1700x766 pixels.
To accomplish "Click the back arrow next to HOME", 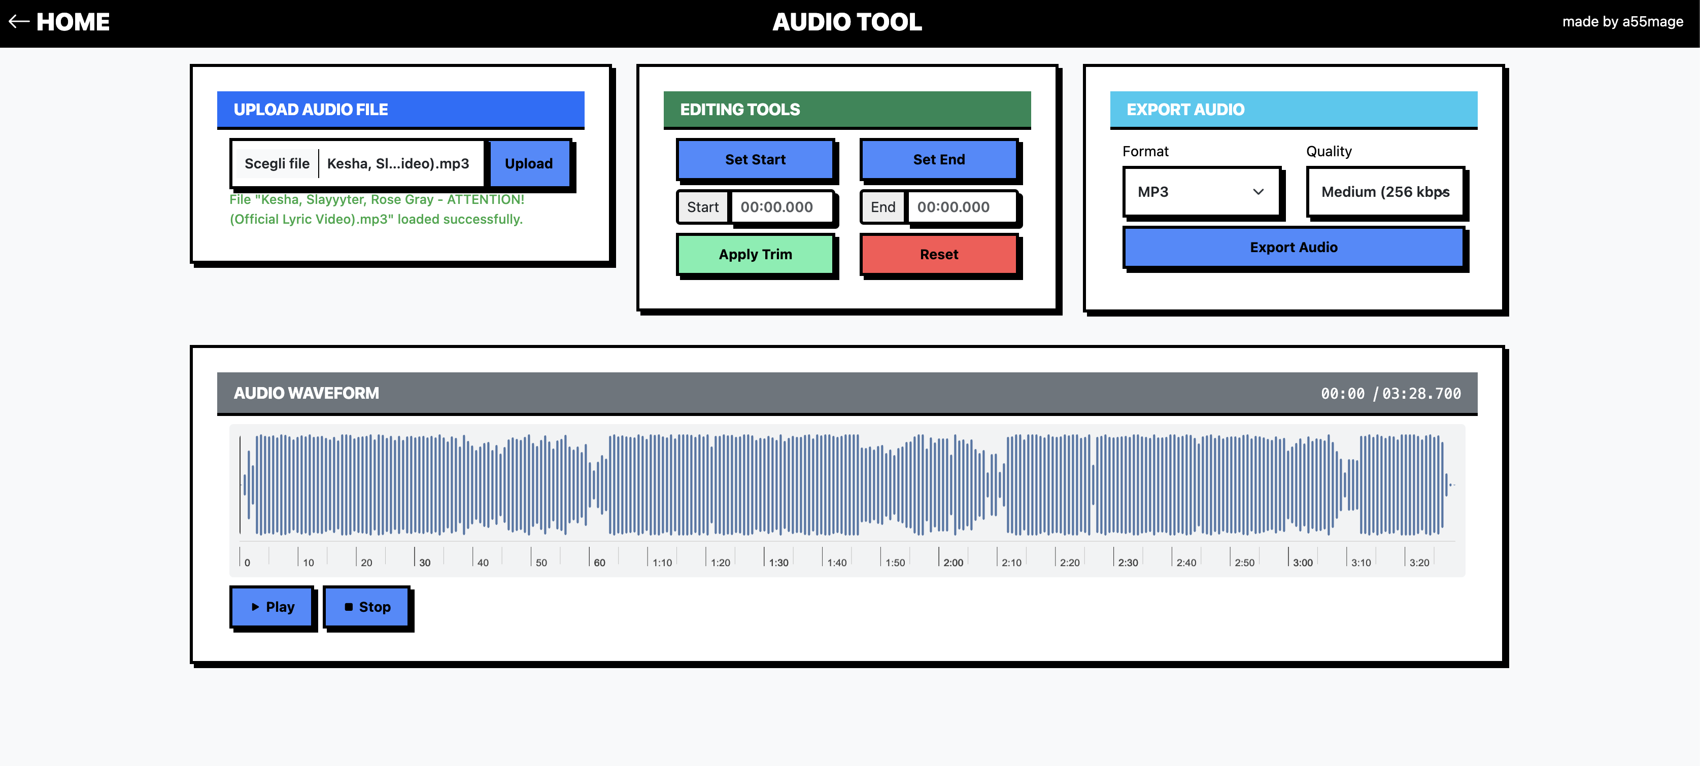I will point(18,22).
